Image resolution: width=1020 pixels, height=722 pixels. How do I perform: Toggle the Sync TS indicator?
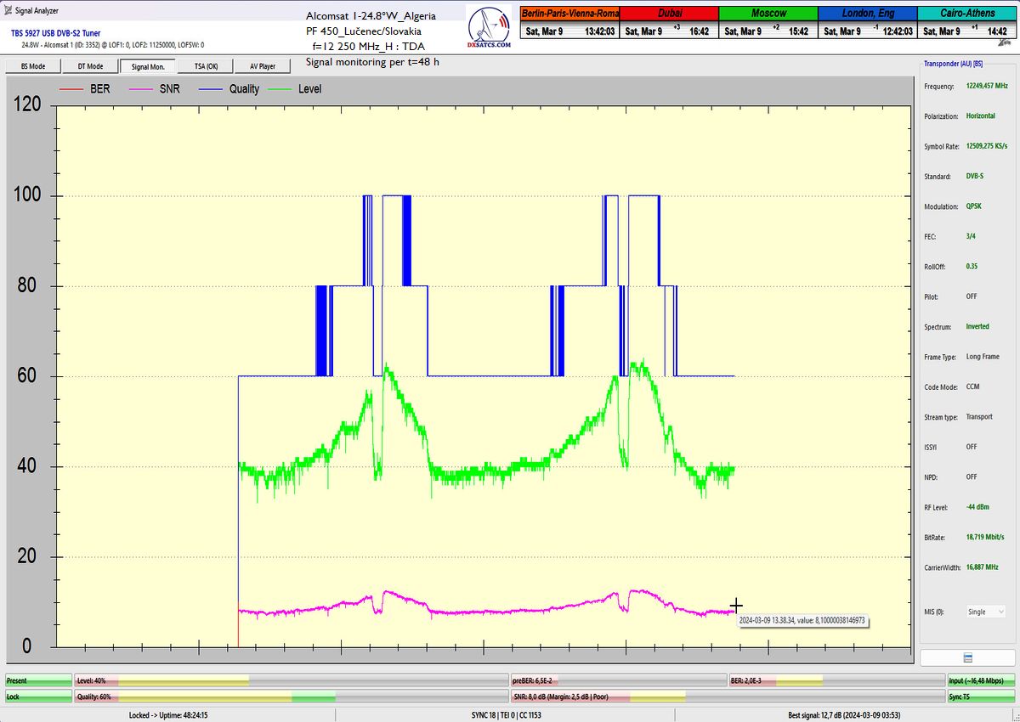click(x=980, y=697)
